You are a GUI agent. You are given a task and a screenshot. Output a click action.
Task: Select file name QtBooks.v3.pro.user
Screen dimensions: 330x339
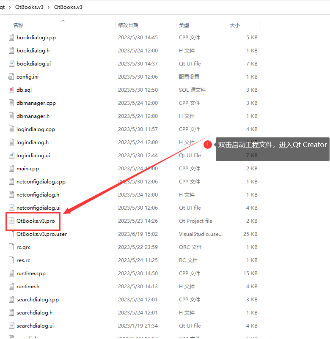coord(41,234)
